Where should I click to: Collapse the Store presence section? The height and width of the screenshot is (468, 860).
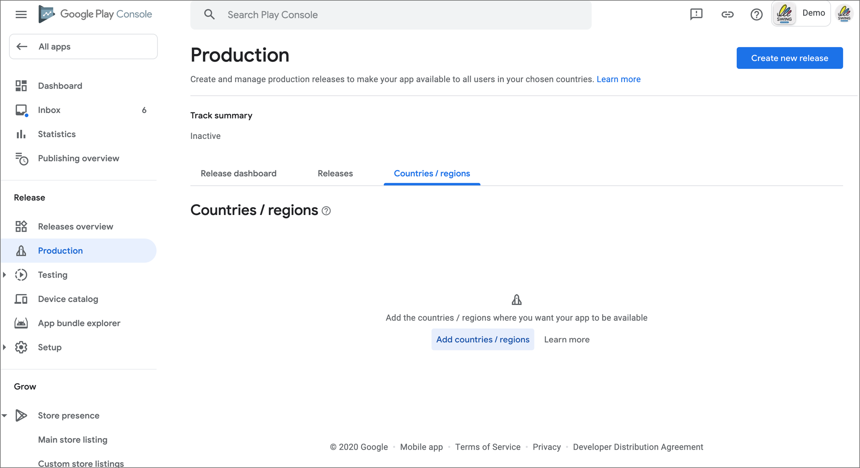click(4, 416)
